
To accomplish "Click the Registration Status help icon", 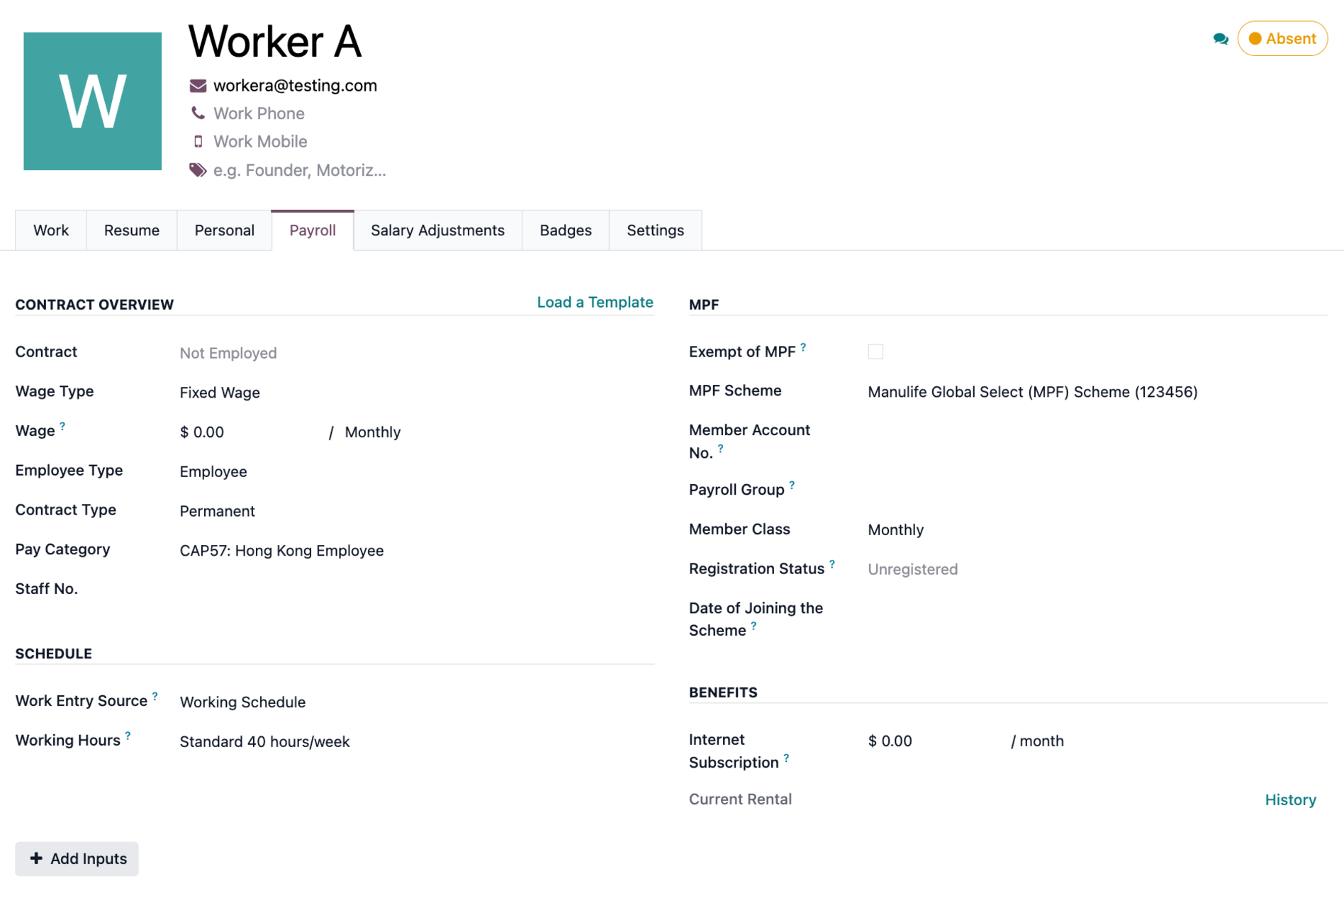I will click(x=832, y=565).
